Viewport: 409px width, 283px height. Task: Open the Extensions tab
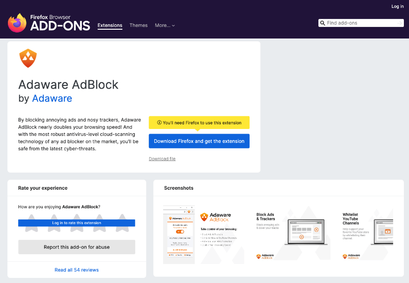(x=110, y=26)
